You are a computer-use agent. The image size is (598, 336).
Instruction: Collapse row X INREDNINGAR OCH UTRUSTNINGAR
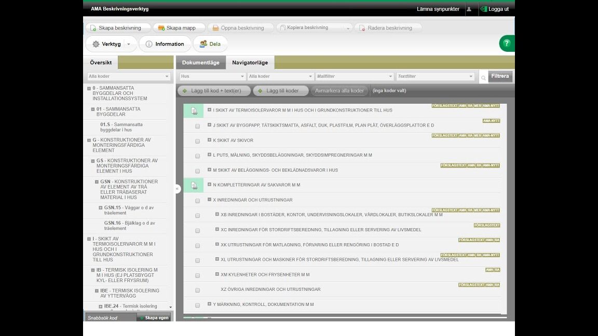click(209, 199)
